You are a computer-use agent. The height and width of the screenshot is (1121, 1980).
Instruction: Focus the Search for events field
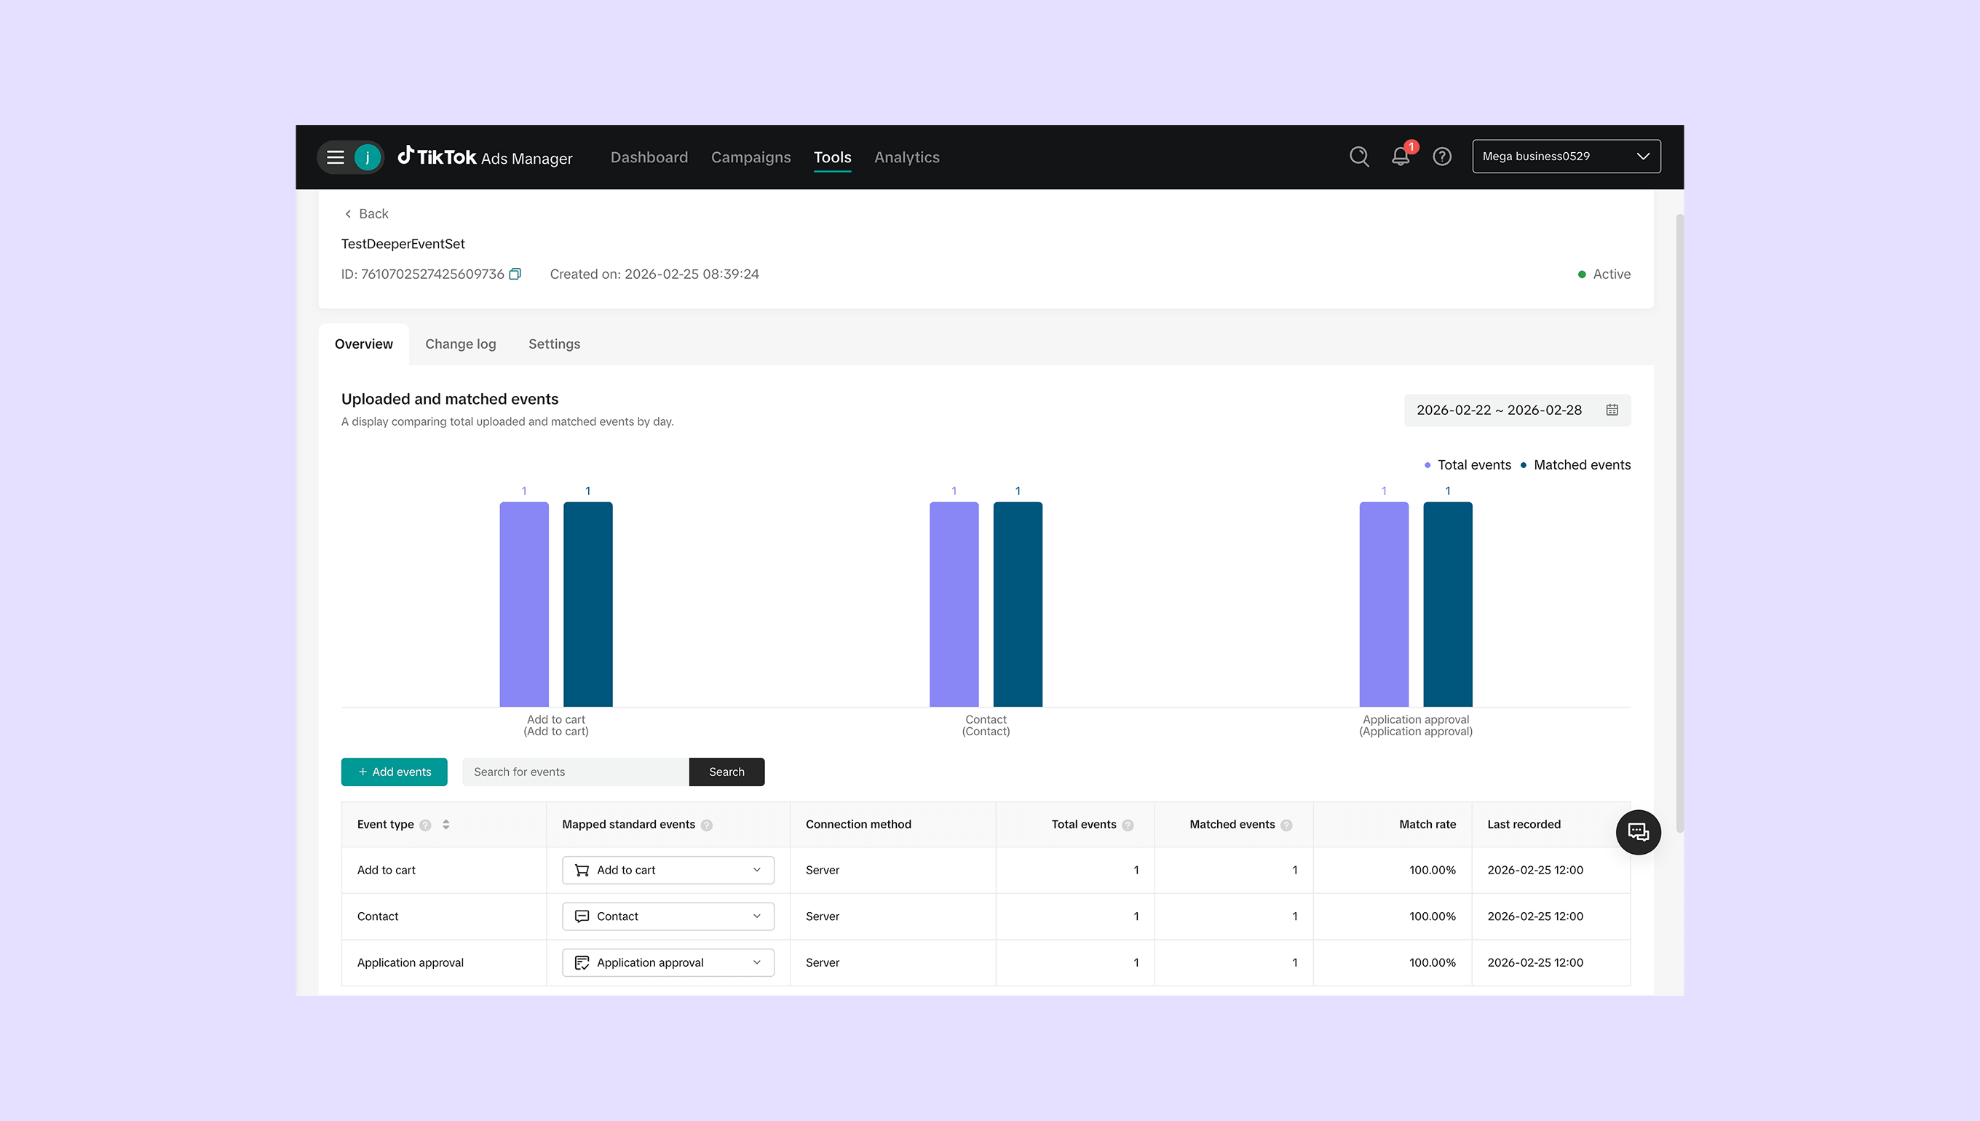point(575,772)
